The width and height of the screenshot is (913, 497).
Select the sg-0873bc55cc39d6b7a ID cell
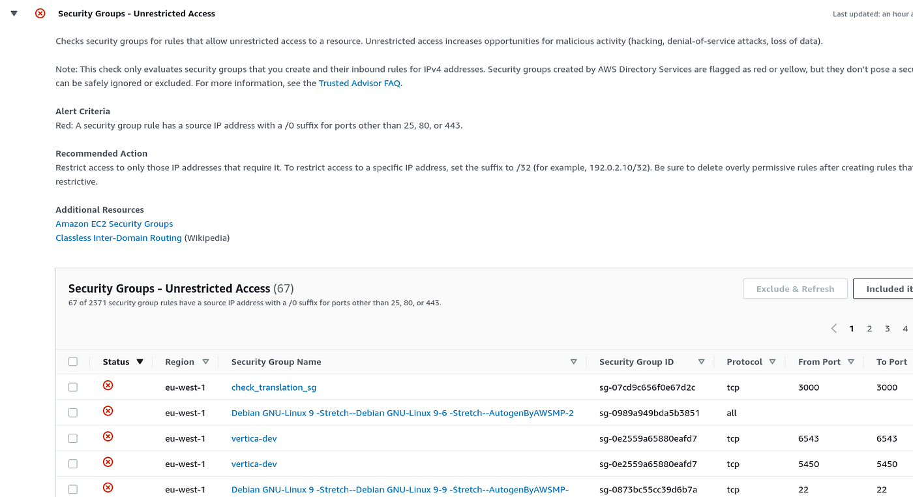(648, 489)
